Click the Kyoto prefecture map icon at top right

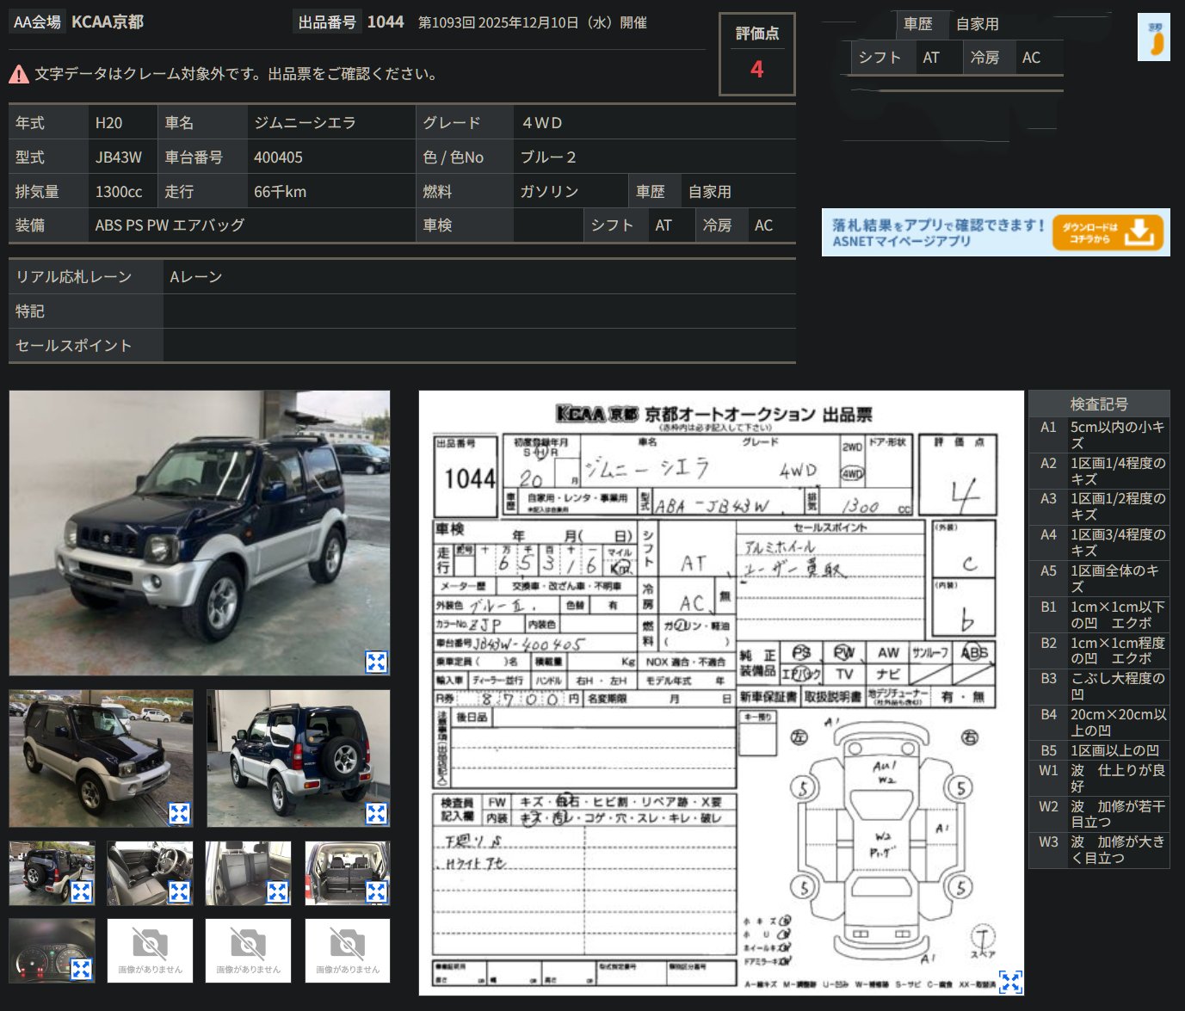pos(1154,39)
